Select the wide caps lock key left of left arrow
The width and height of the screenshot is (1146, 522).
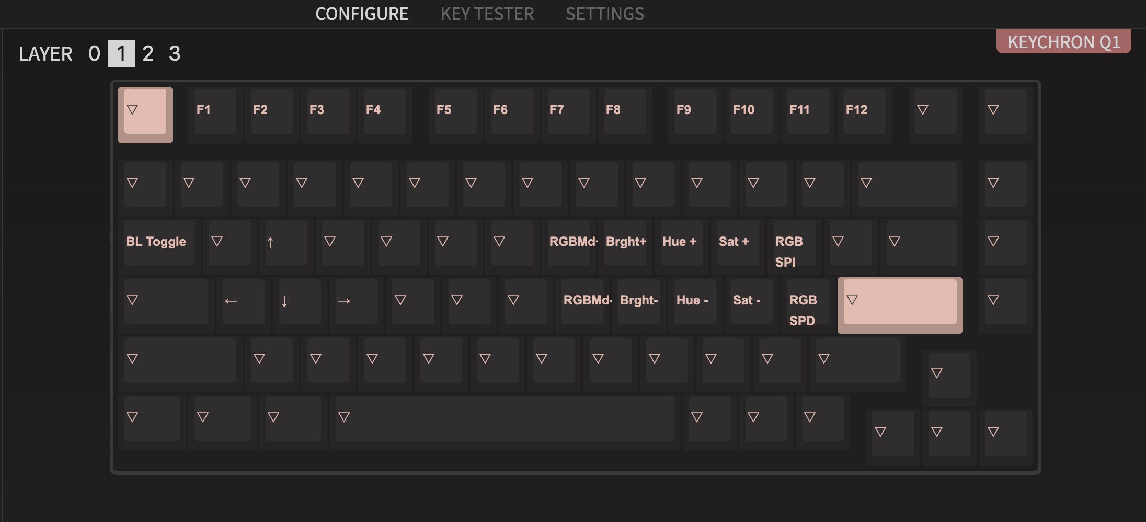[166, 305]
